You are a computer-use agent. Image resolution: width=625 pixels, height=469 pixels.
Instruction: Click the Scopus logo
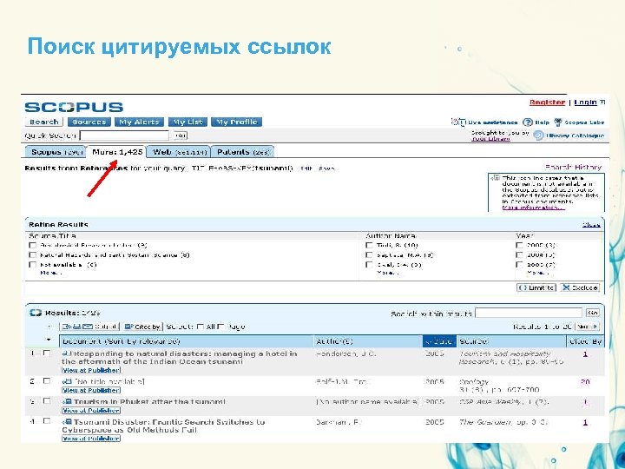point(74,107)
